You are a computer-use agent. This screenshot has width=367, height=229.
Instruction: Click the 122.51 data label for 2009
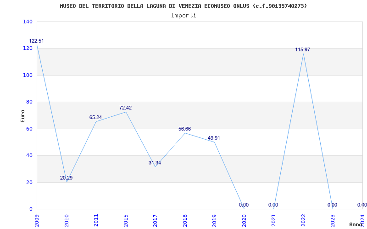click(x=36, y=41)
